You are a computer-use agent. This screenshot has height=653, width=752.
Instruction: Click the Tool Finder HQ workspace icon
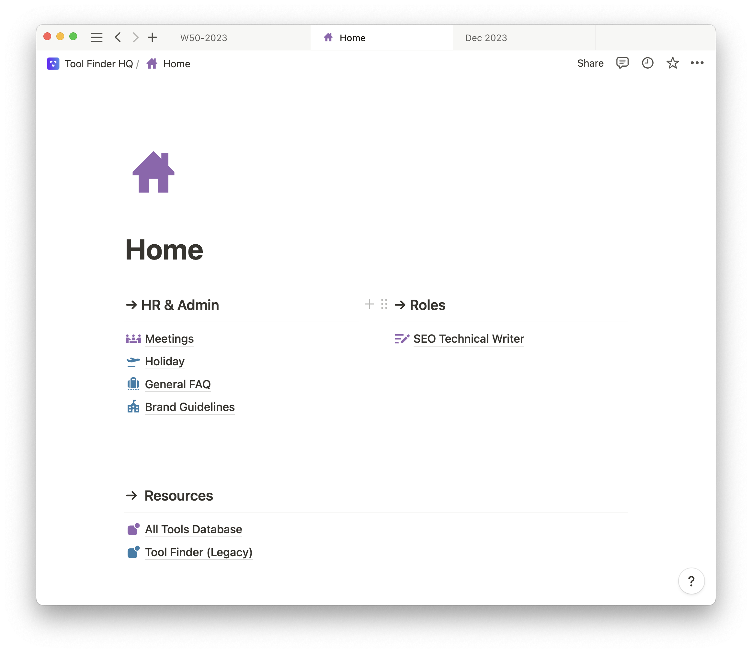tap(52, 63)
